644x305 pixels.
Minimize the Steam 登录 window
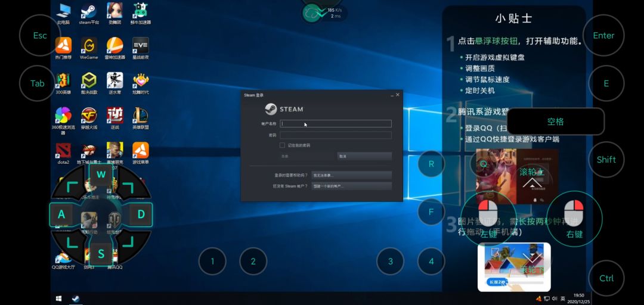click(x=392, y=95)
